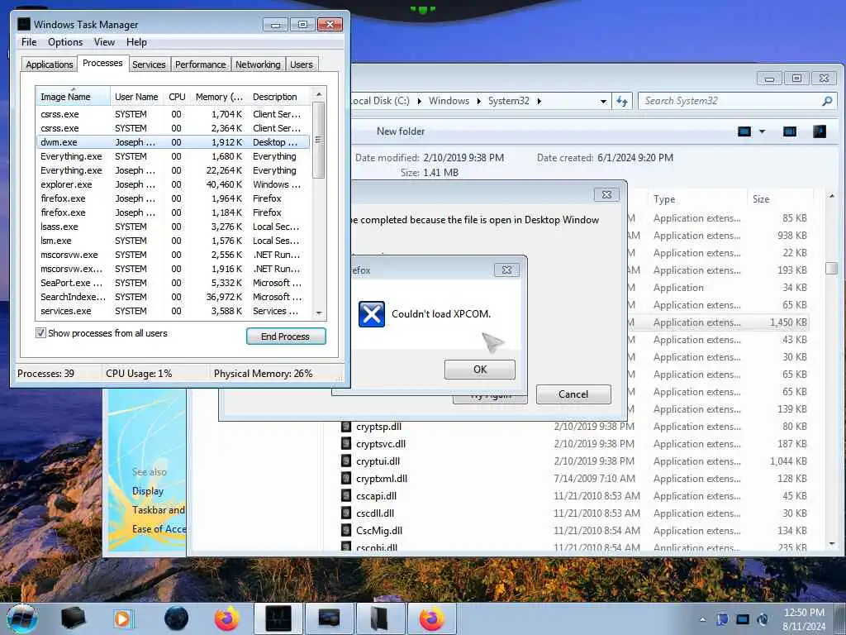Expand the arrow after System32 breadcrumb

(x=539, y=101)
